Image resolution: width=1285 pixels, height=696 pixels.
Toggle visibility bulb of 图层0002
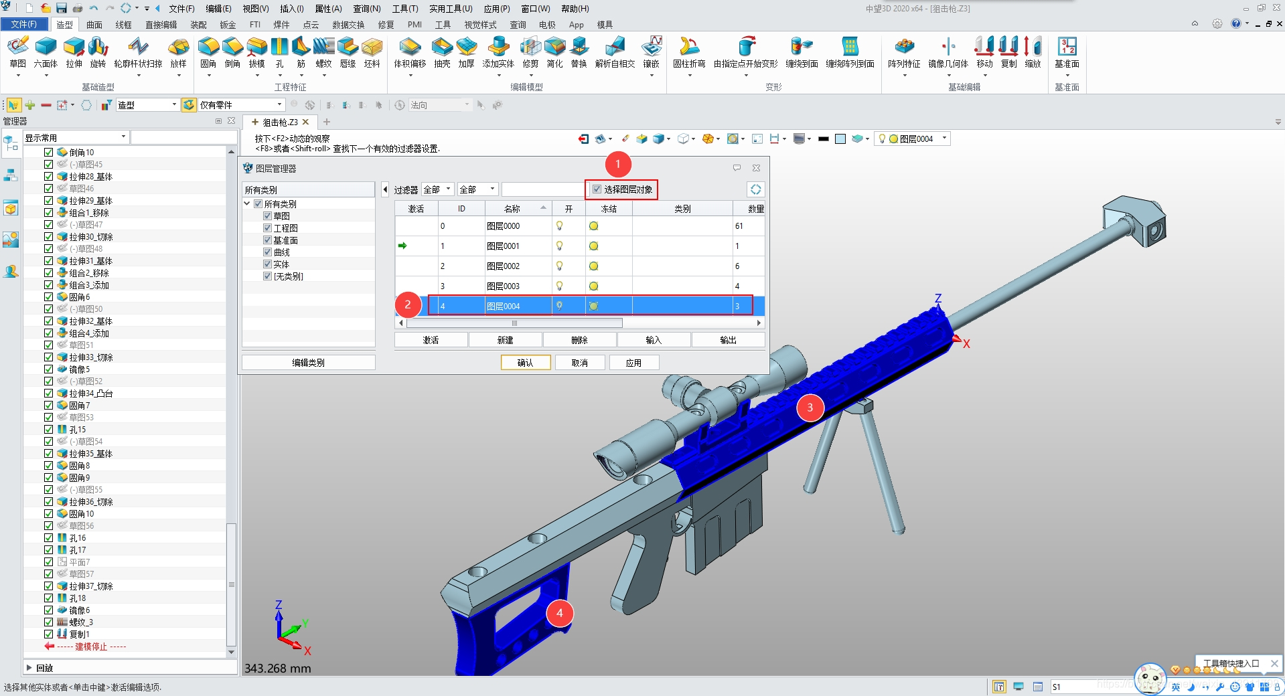pos(560,266)
